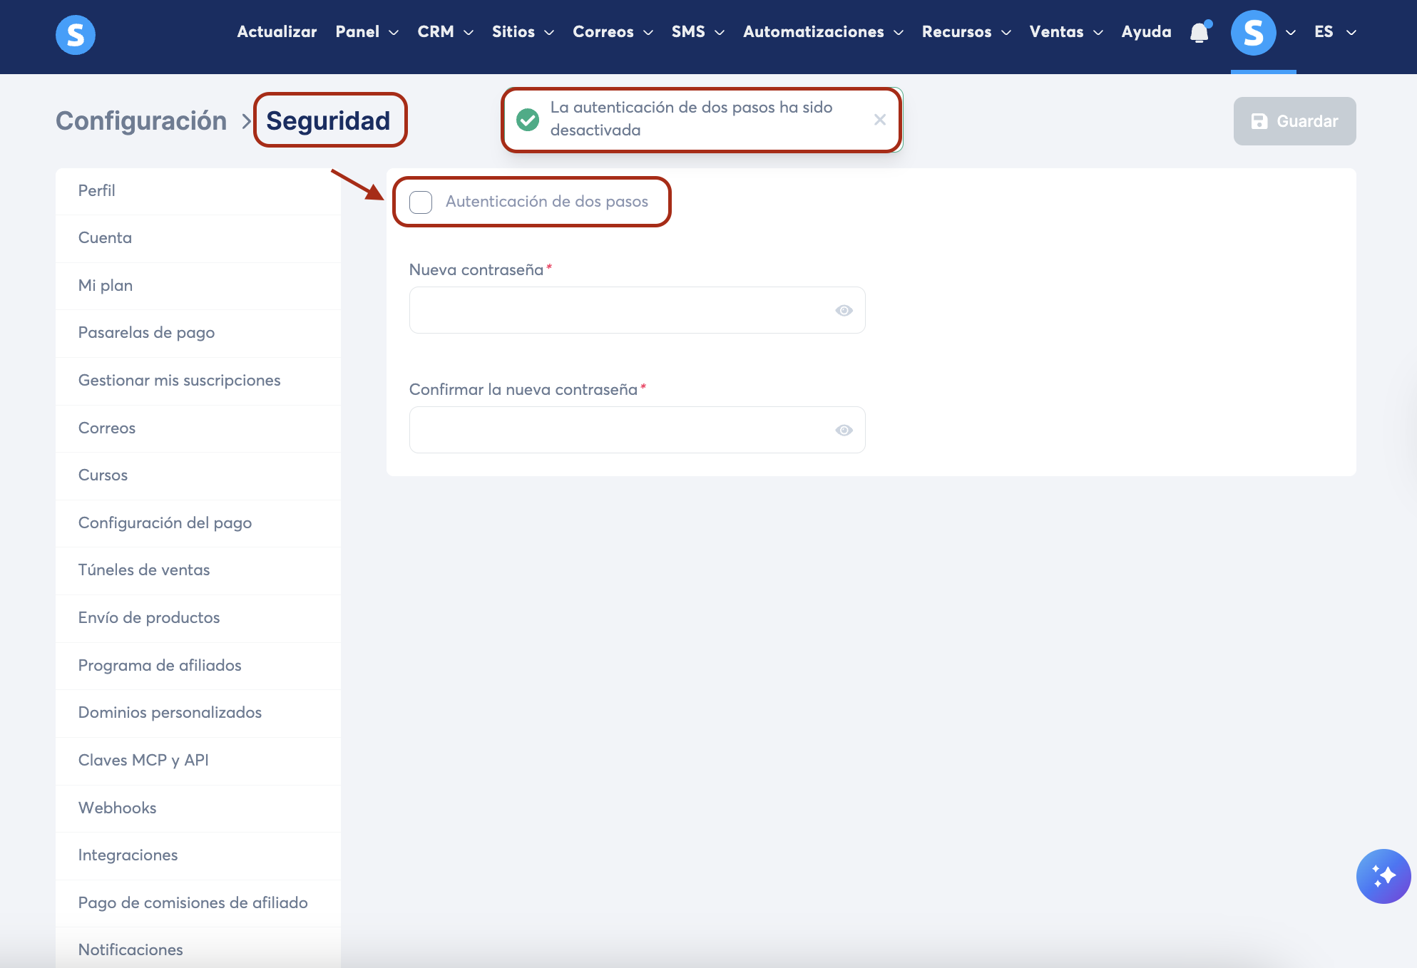Click the Actualizar link in navbar

click(277, 32)
